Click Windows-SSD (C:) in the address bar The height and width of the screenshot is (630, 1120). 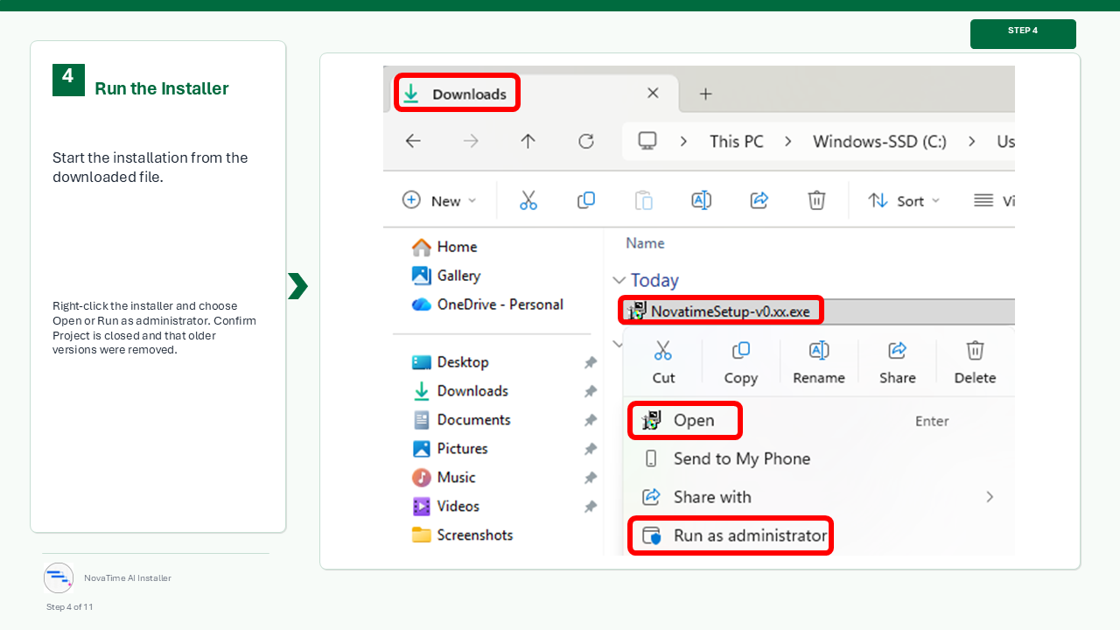click(x=879, y=141)
